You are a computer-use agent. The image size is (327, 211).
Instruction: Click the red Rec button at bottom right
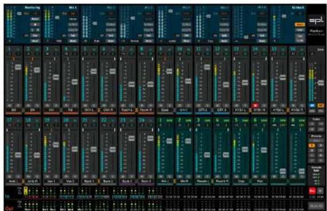[312, 191]
